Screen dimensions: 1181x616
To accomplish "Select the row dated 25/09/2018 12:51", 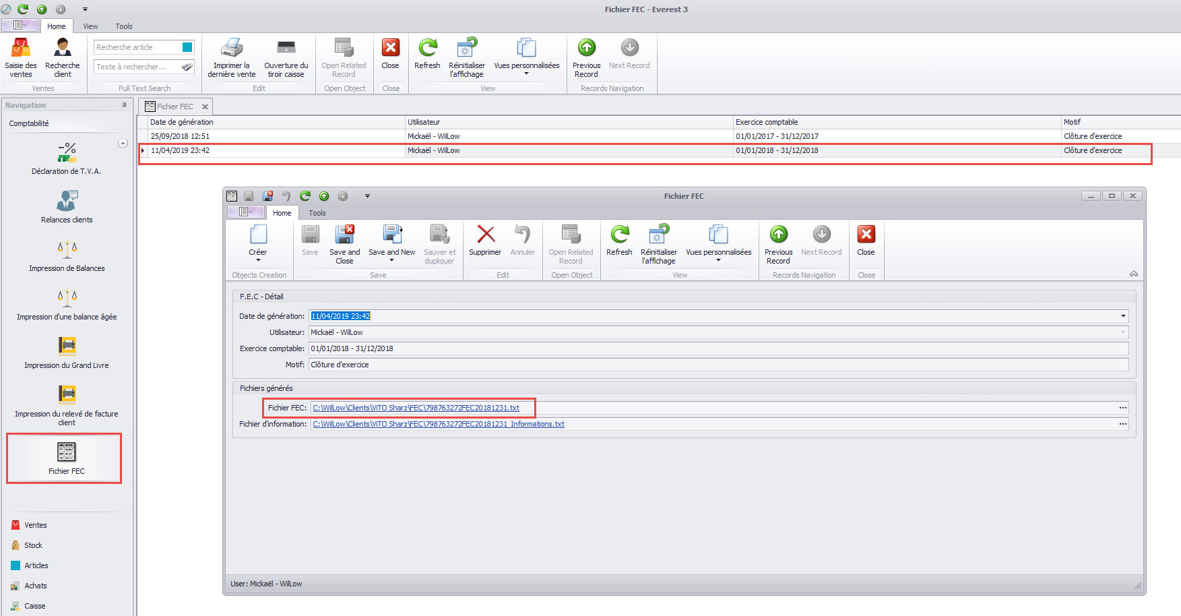I will click(659, 136).
